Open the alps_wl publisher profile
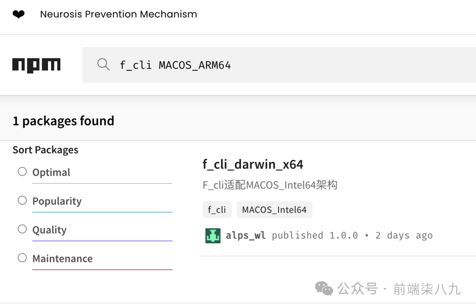 pyautogui.click(x=245, y=235)
